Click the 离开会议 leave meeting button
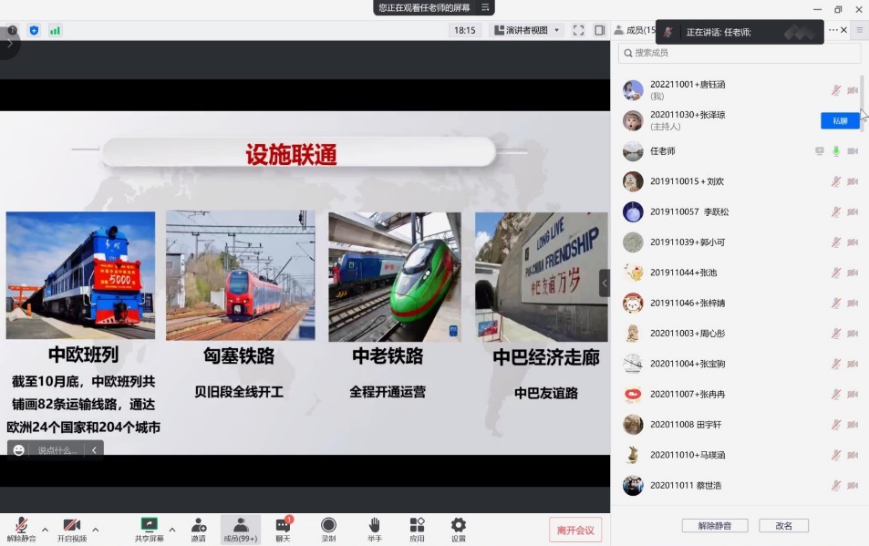The image size is (869, 546). pos(575,530)
